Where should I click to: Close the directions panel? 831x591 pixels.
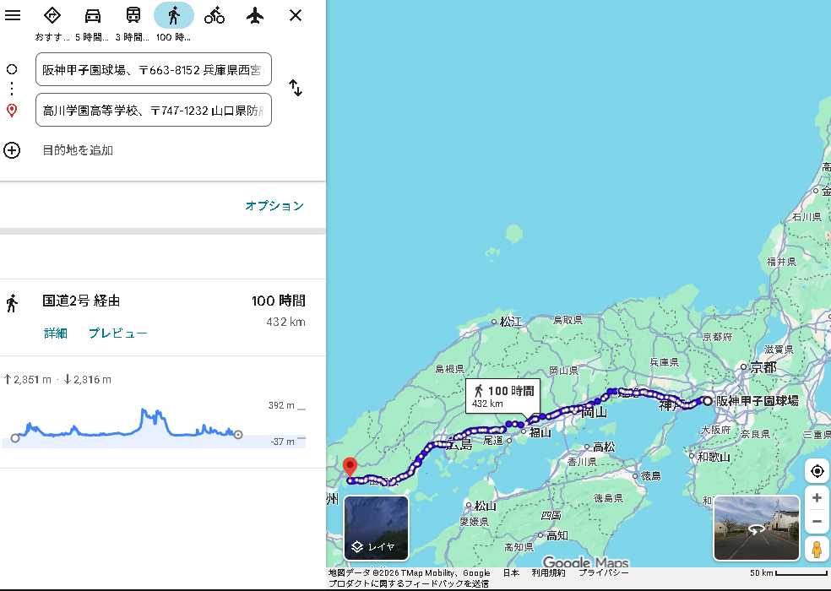pos(296,15)
